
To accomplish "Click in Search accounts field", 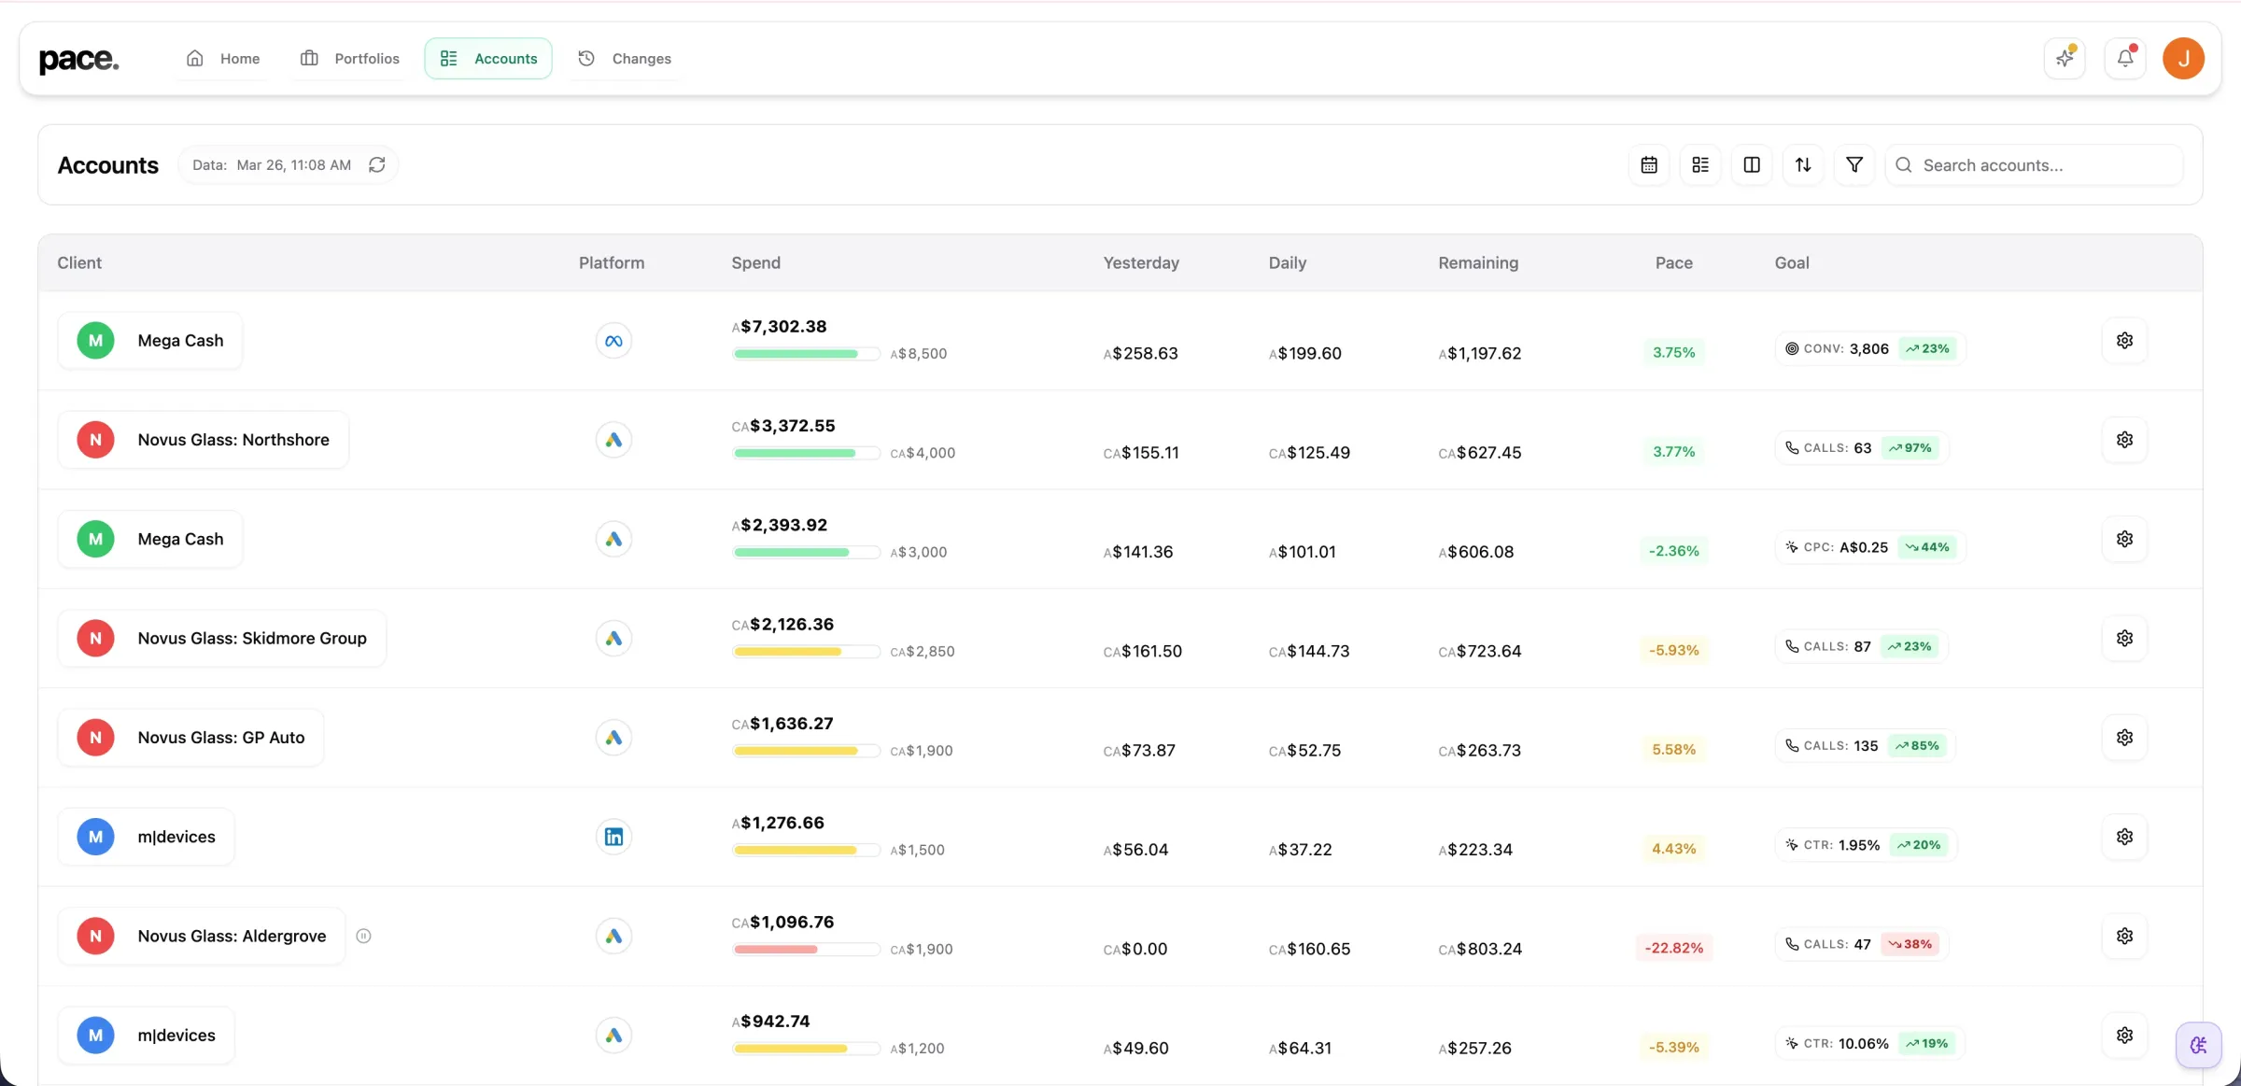I will point(2034,165).
